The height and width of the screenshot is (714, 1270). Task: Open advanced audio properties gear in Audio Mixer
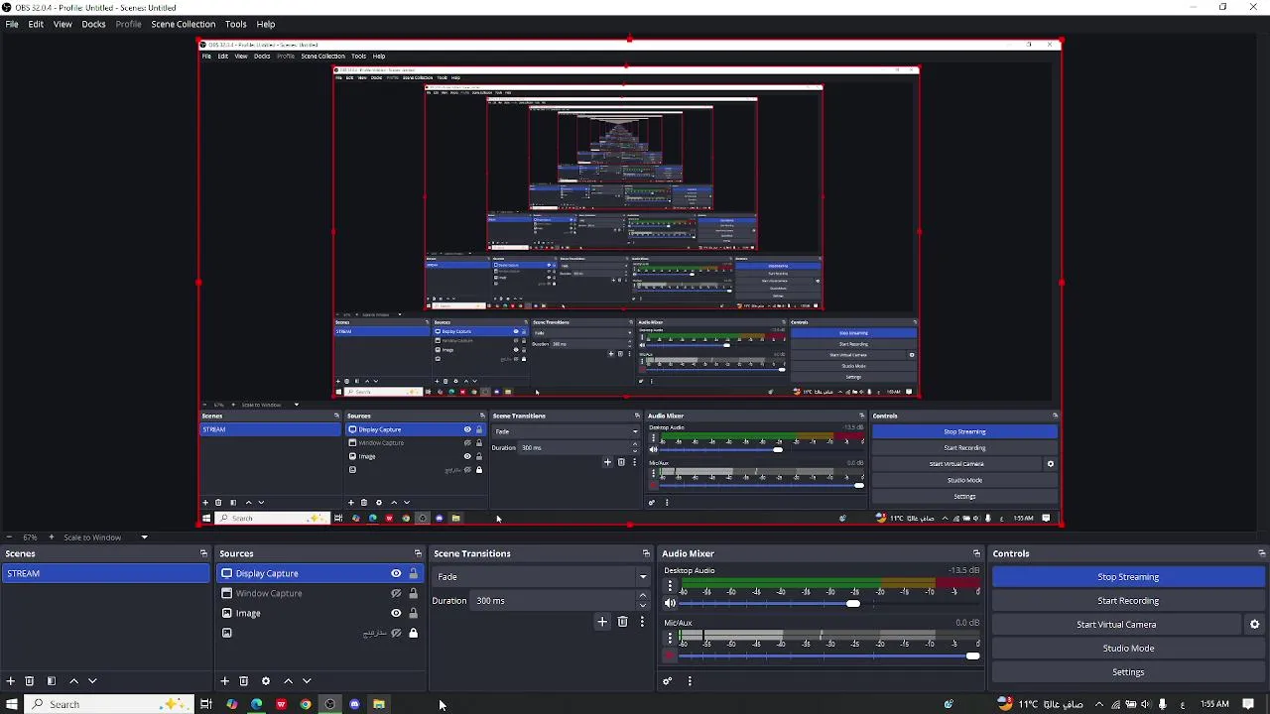pos(667,681)
